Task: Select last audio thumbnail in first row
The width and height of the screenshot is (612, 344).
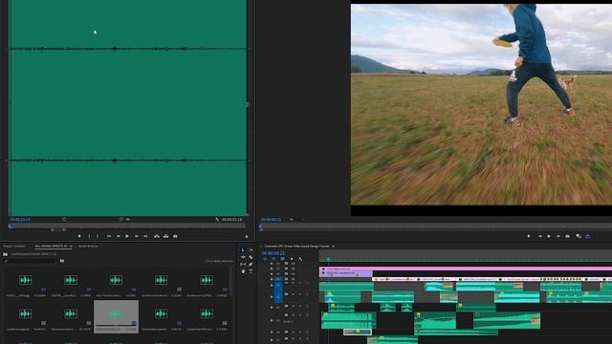Action: click(207, 280)
